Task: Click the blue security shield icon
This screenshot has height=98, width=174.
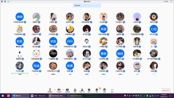Action: 5,2
